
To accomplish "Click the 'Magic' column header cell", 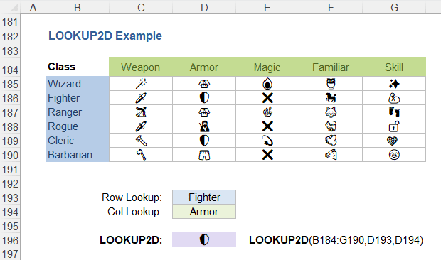I will pyautogui.click(x=267, y=67).
